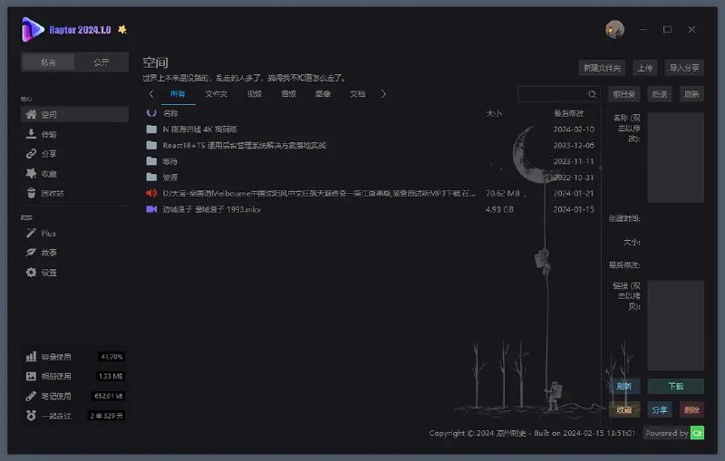This screenshot has height=461, width=725.
Task: Click the green 下载 download button
Action: pos(675,386)
